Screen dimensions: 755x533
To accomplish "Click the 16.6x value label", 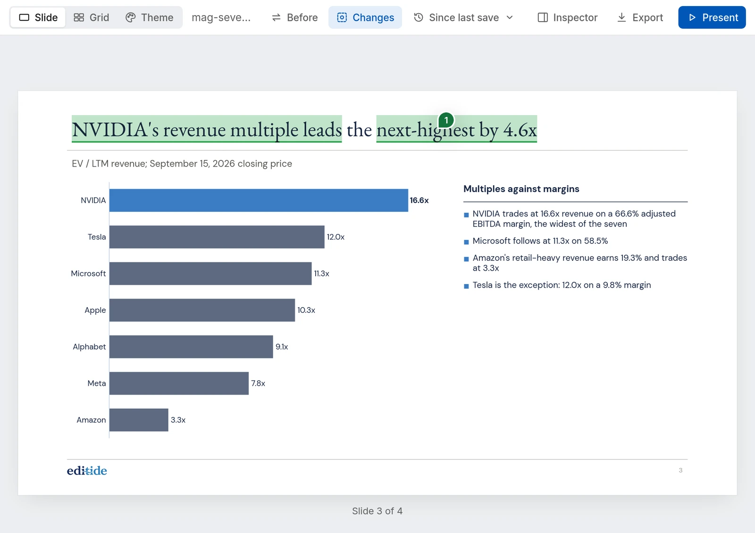I will point(419,200).
